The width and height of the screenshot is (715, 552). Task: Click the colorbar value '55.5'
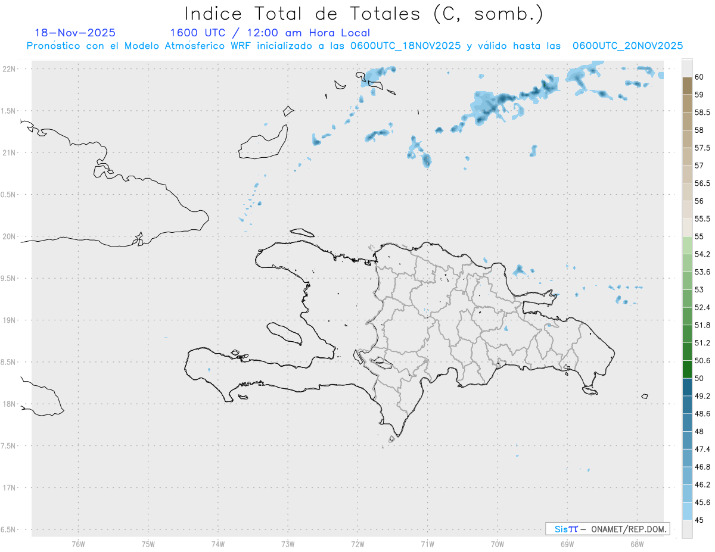(x=702, y=219)
